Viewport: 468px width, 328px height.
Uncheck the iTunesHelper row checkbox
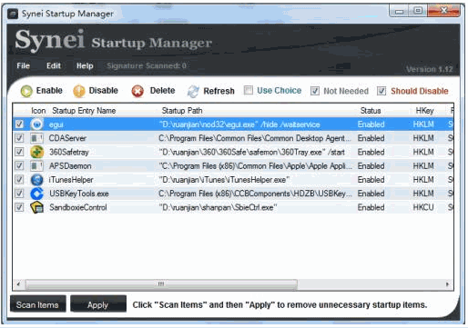point(19,180)
